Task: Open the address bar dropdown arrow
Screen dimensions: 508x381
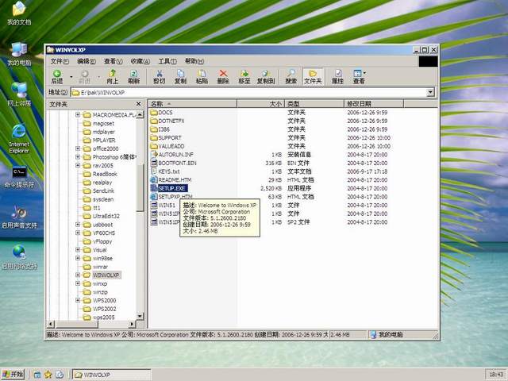Action: tap(431, 92)
